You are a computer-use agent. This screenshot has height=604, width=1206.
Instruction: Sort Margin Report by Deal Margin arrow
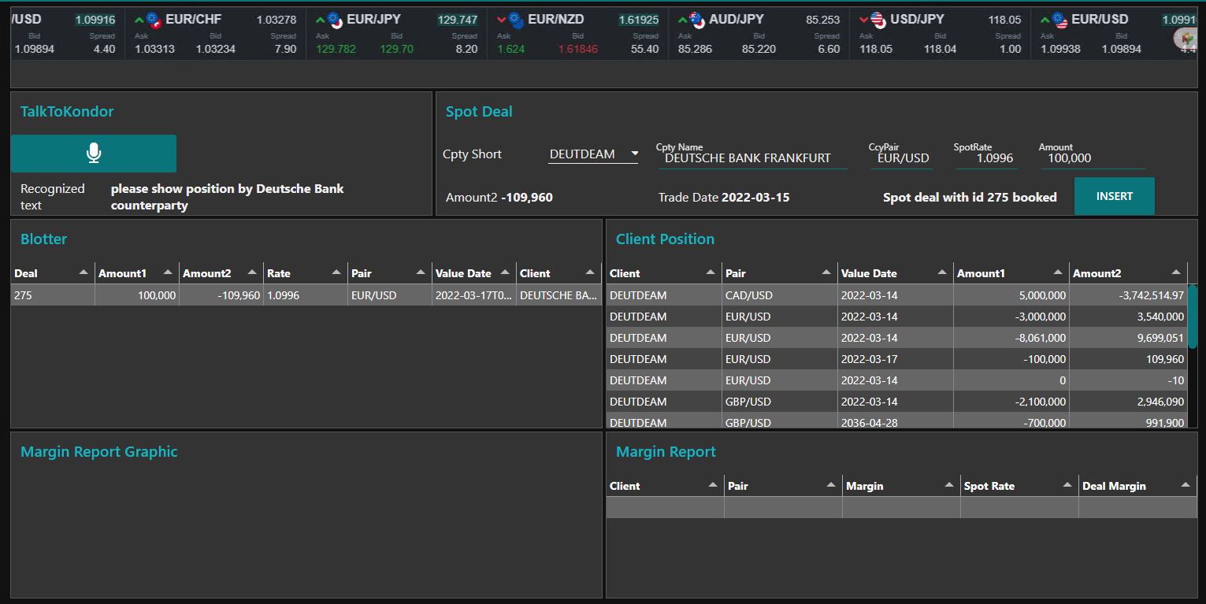[x=1186, y=485]
